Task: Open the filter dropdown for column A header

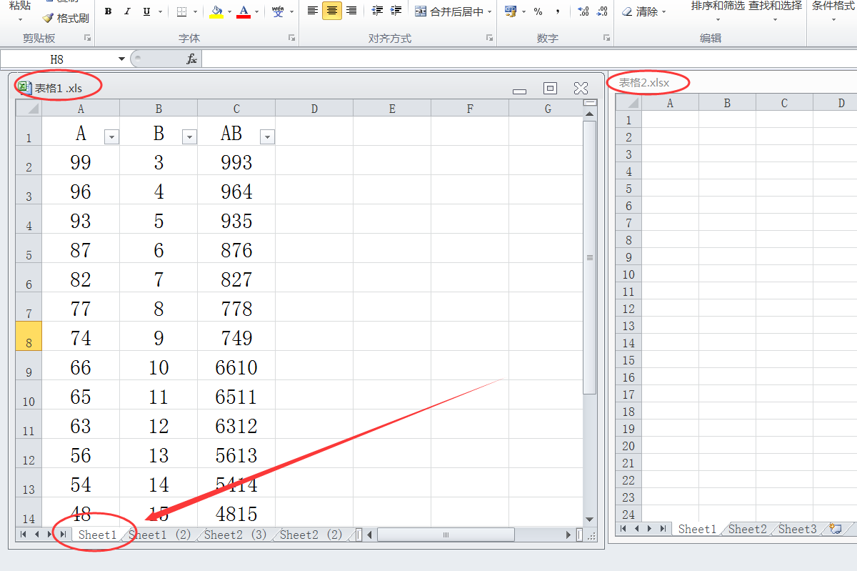Action: point(111,137)
